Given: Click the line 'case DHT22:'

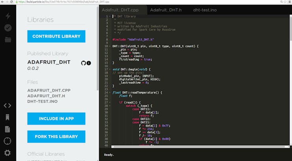Looking at the screenshot, I should coord(141,119).
